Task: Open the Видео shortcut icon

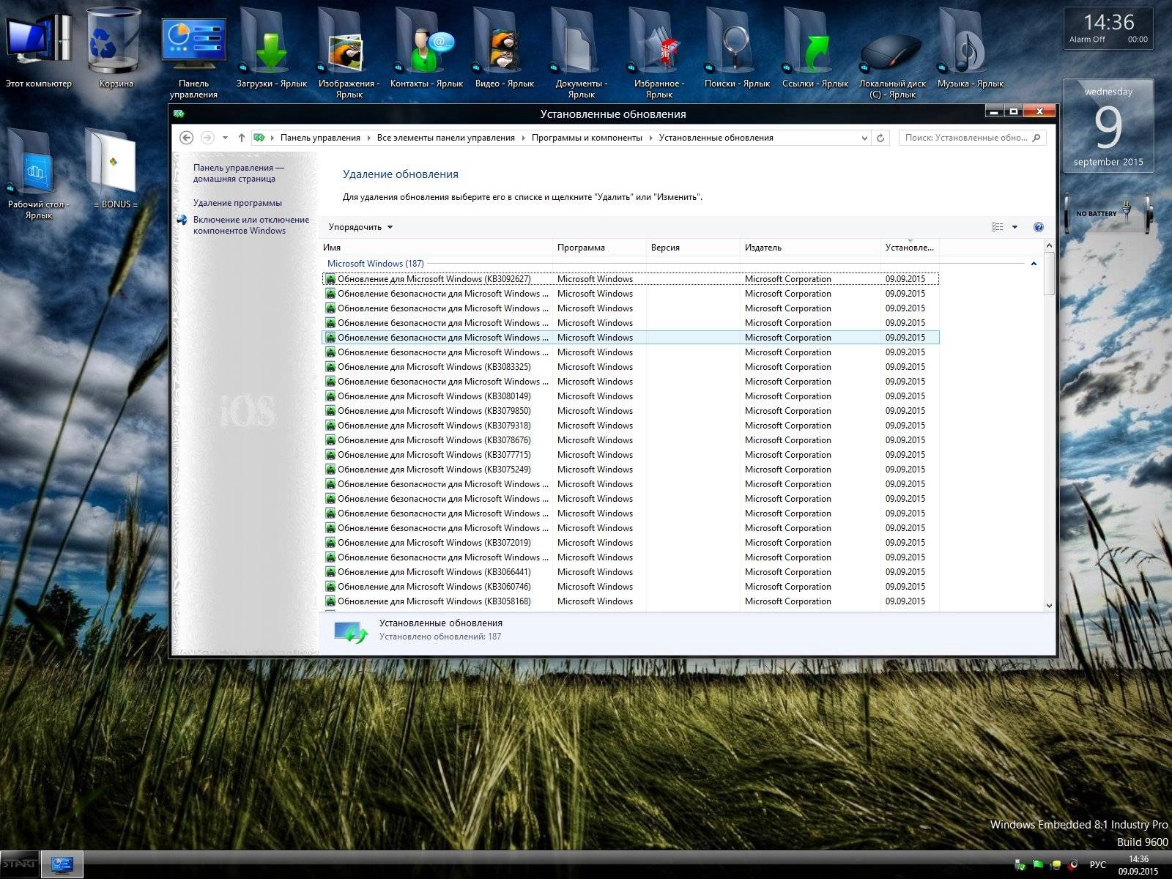Action: [x=504, y=48]
